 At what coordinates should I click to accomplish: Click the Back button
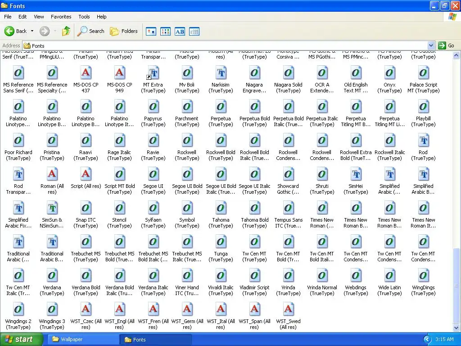click(x=15, y=31)
